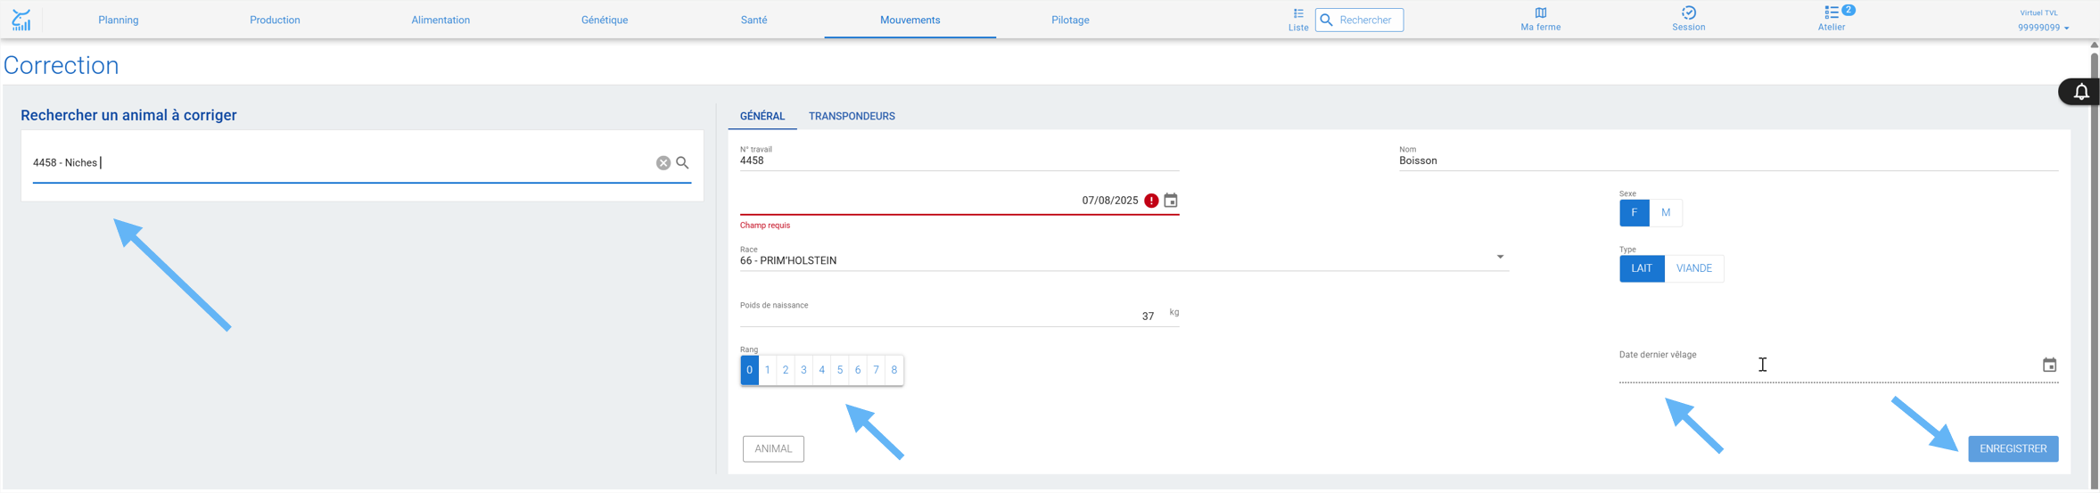
Task: Click the red required-field error icon
Action: tap(1151, 201)
